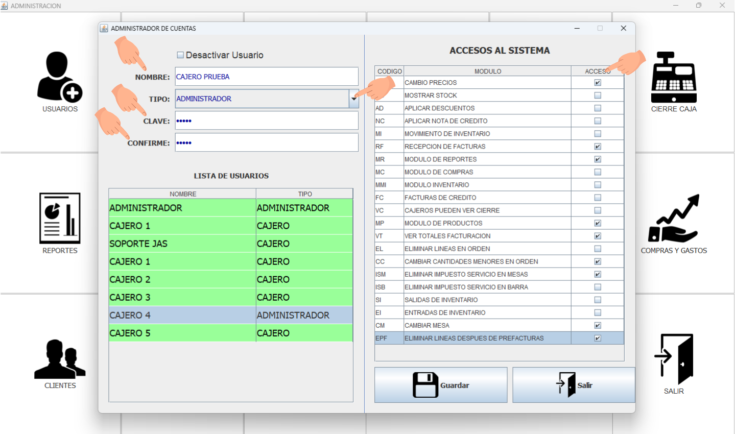Screen dimensions: 735x434
Task: Open the Reportes module icon
Action: [60, 219]
